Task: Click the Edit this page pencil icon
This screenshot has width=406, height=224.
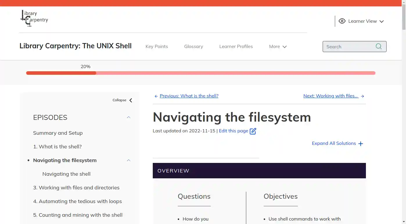Action: pyautogui.click(x=253, y=131)
